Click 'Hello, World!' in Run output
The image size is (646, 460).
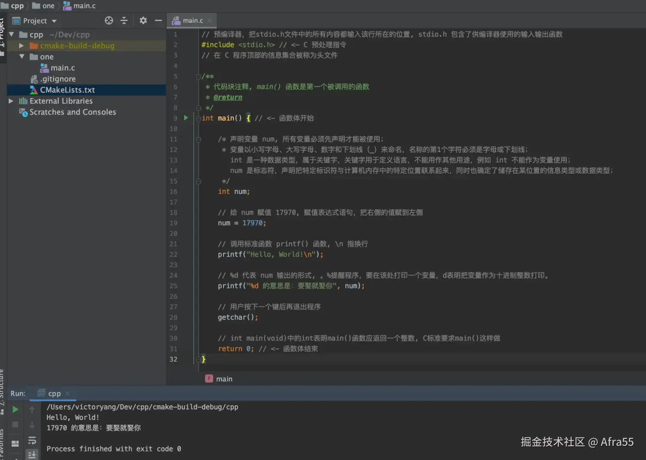73,417
